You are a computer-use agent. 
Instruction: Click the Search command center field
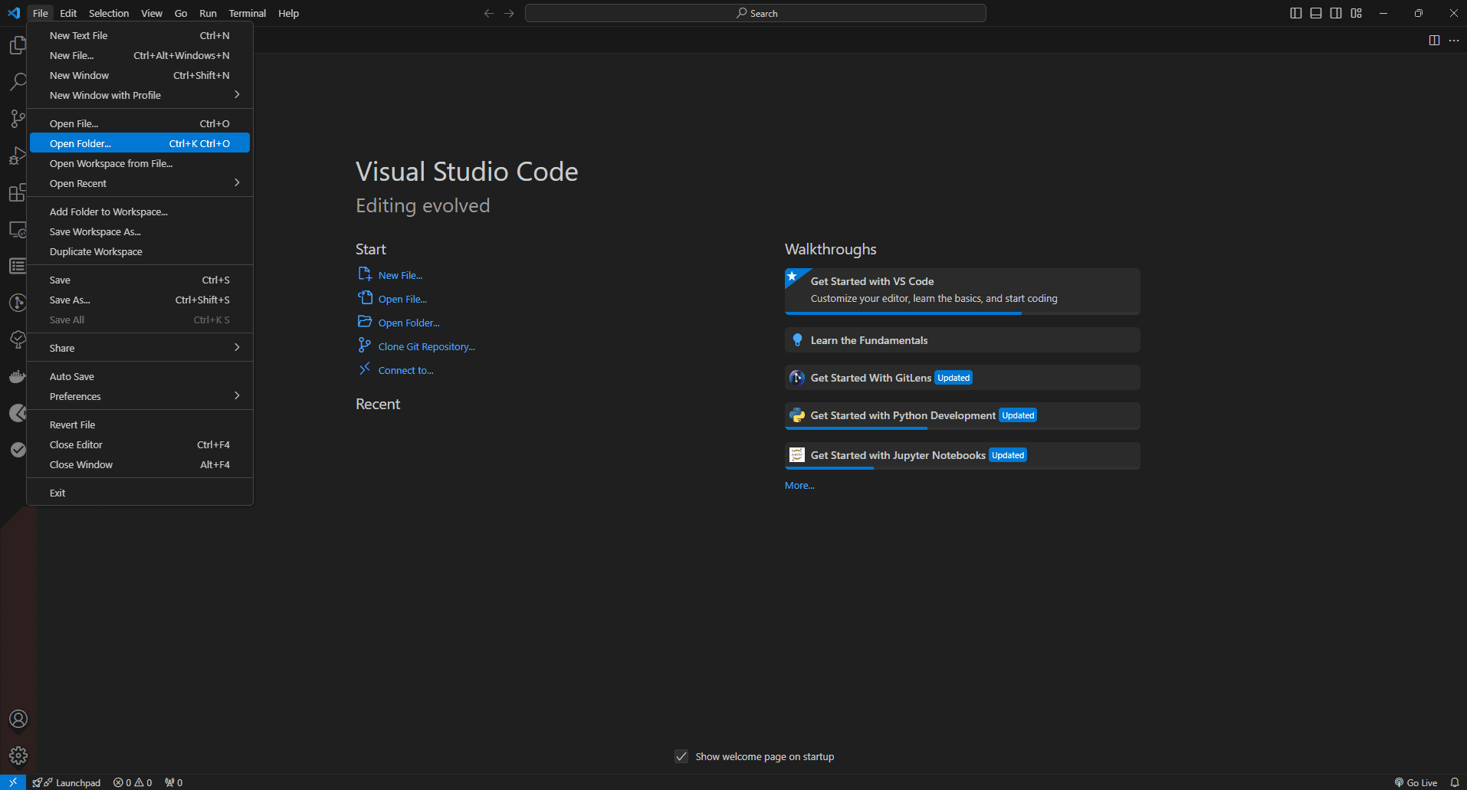[756, 13]
